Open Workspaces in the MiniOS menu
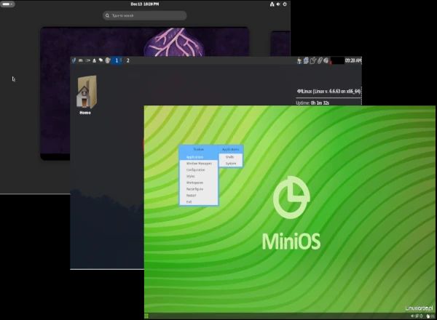Viewport: 437px width, 320px height. [x=198, y=183]
